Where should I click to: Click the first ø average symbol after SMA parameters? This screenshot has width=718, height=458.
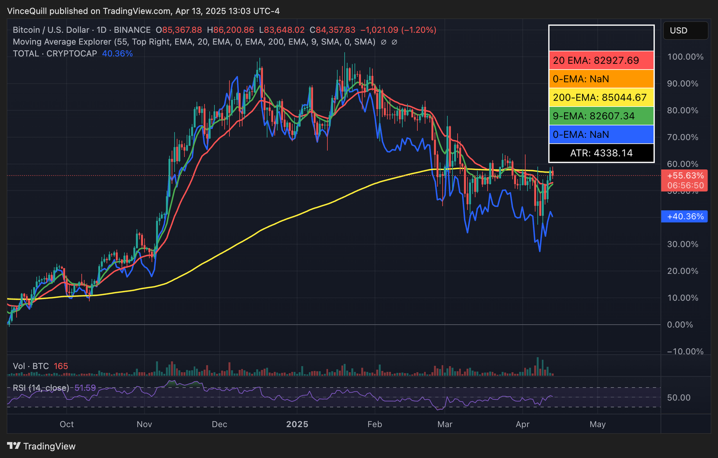pos(384,42)
